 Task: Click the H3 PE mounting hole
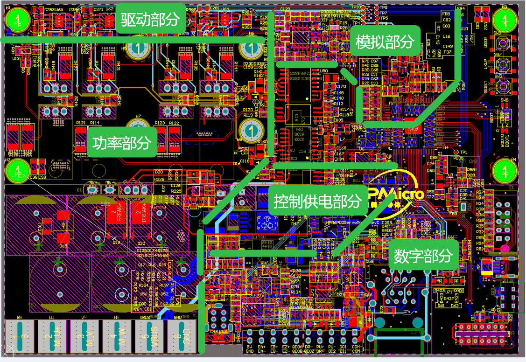(x=505, y=20)
